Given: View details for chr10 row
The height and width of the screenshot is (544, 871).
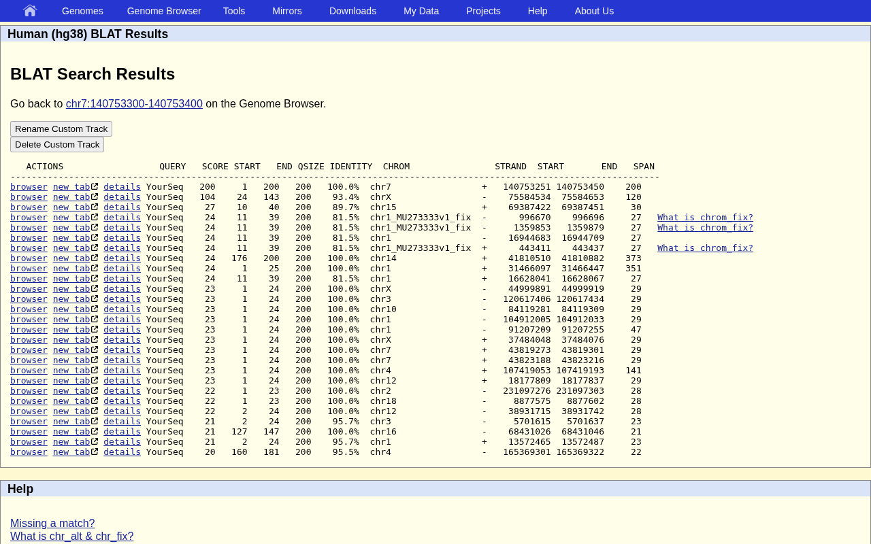Looking at the screenshot, I should tap(122, 309).
